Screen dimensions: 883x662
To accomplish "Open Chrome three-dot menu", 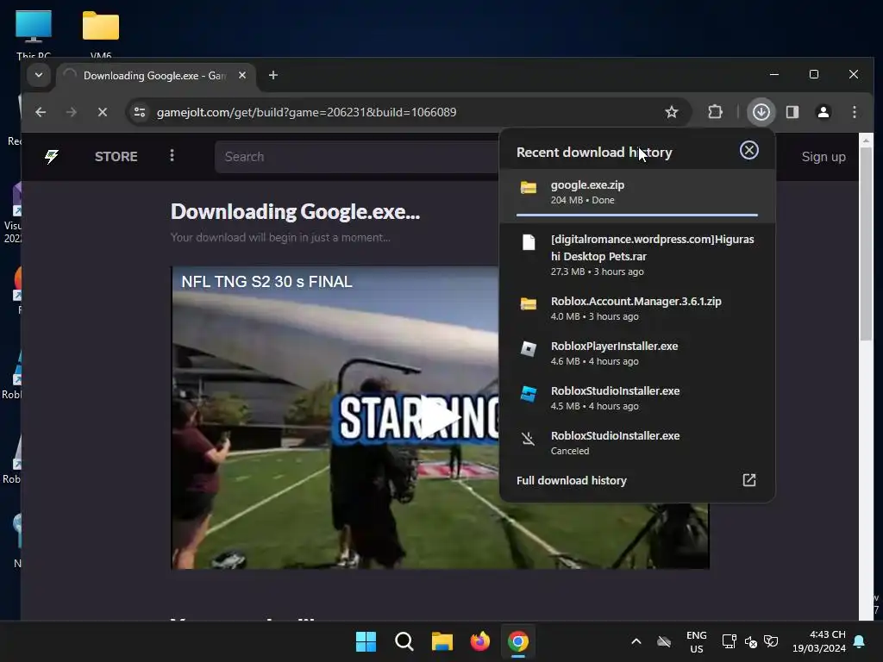I will coord(855,112).
